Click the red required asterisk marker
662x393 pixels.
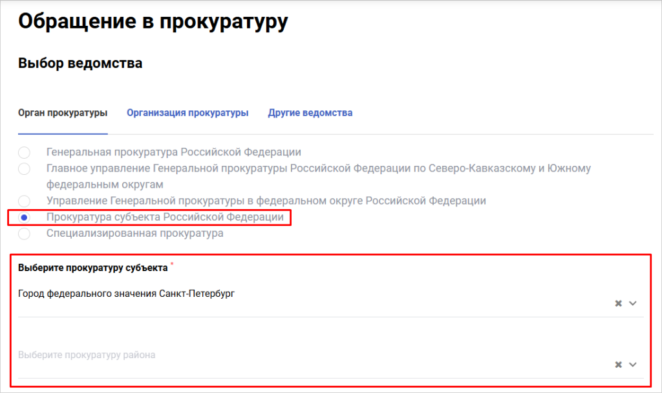pyautogui.click(x=172, y=265)
